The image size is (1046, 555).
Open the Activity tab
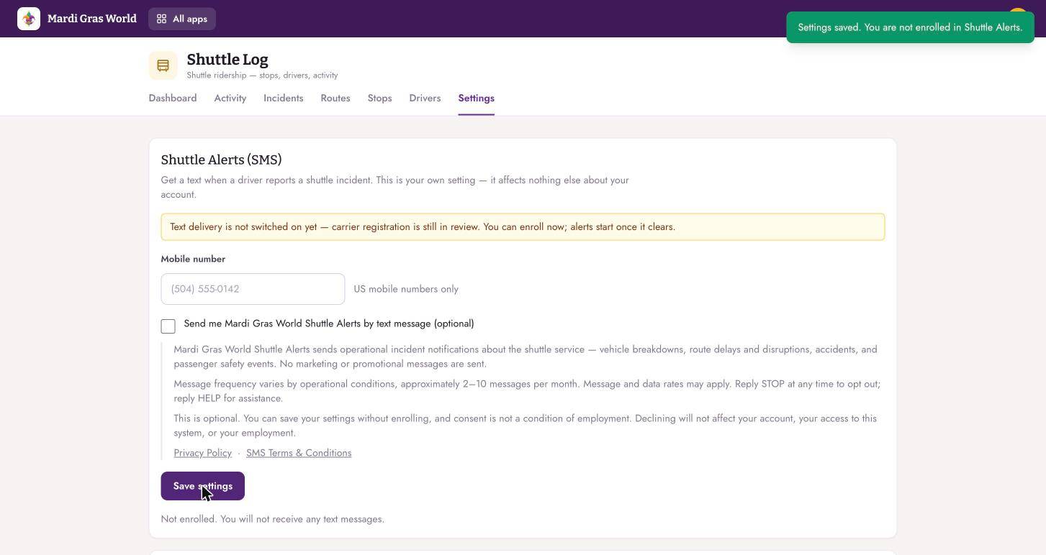[x=230, y=98]
